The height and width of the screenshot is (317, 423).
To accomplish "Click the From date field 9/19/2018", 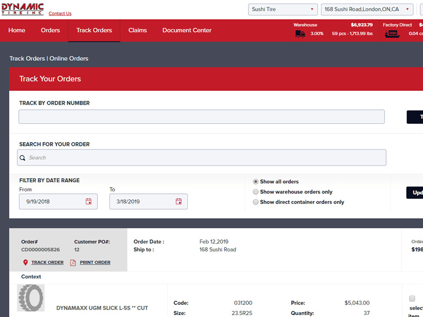I will click(58, 201).
